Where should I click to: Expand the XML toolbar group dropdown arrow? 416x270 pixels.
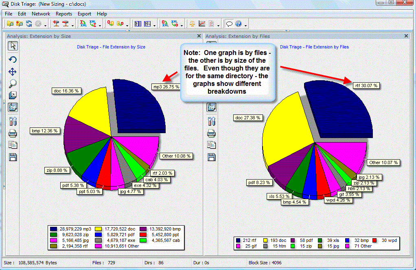click(x=100, y=26)
